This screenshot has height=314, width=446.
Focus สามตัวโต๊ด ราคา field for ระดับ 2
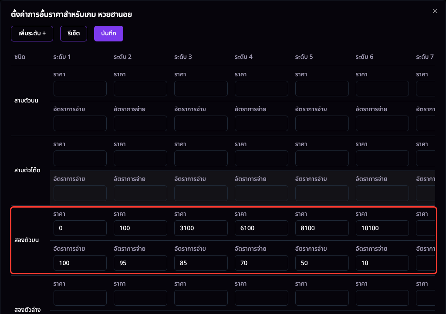[141, 158]
